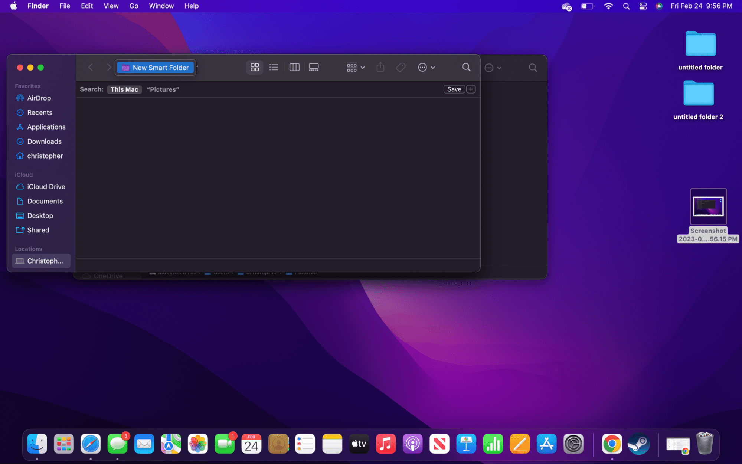Screen dimensions: 742x464
Task: Open Launchpad from the Dock
Action: (64, 444)
